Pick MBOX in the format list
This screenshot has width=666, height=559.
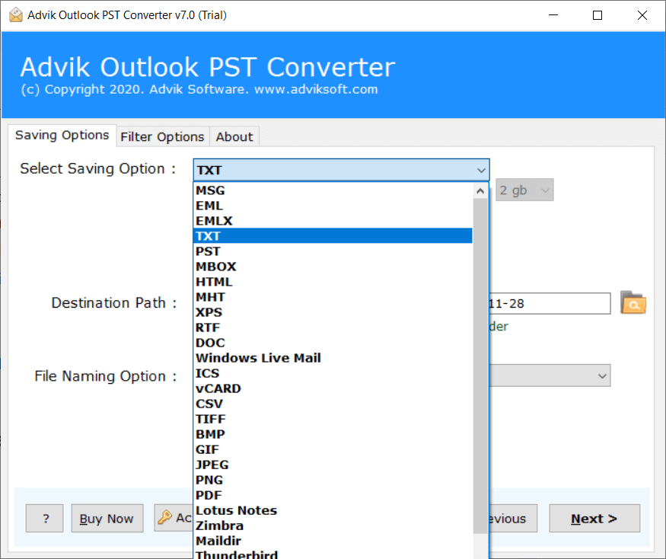(x=333, y=267)
